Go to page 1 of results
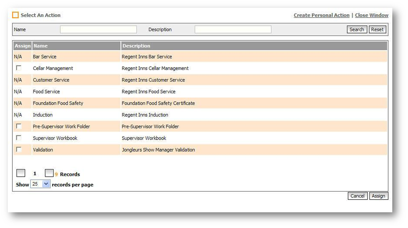This screenshot has height=228, width=408. (35, 174)
